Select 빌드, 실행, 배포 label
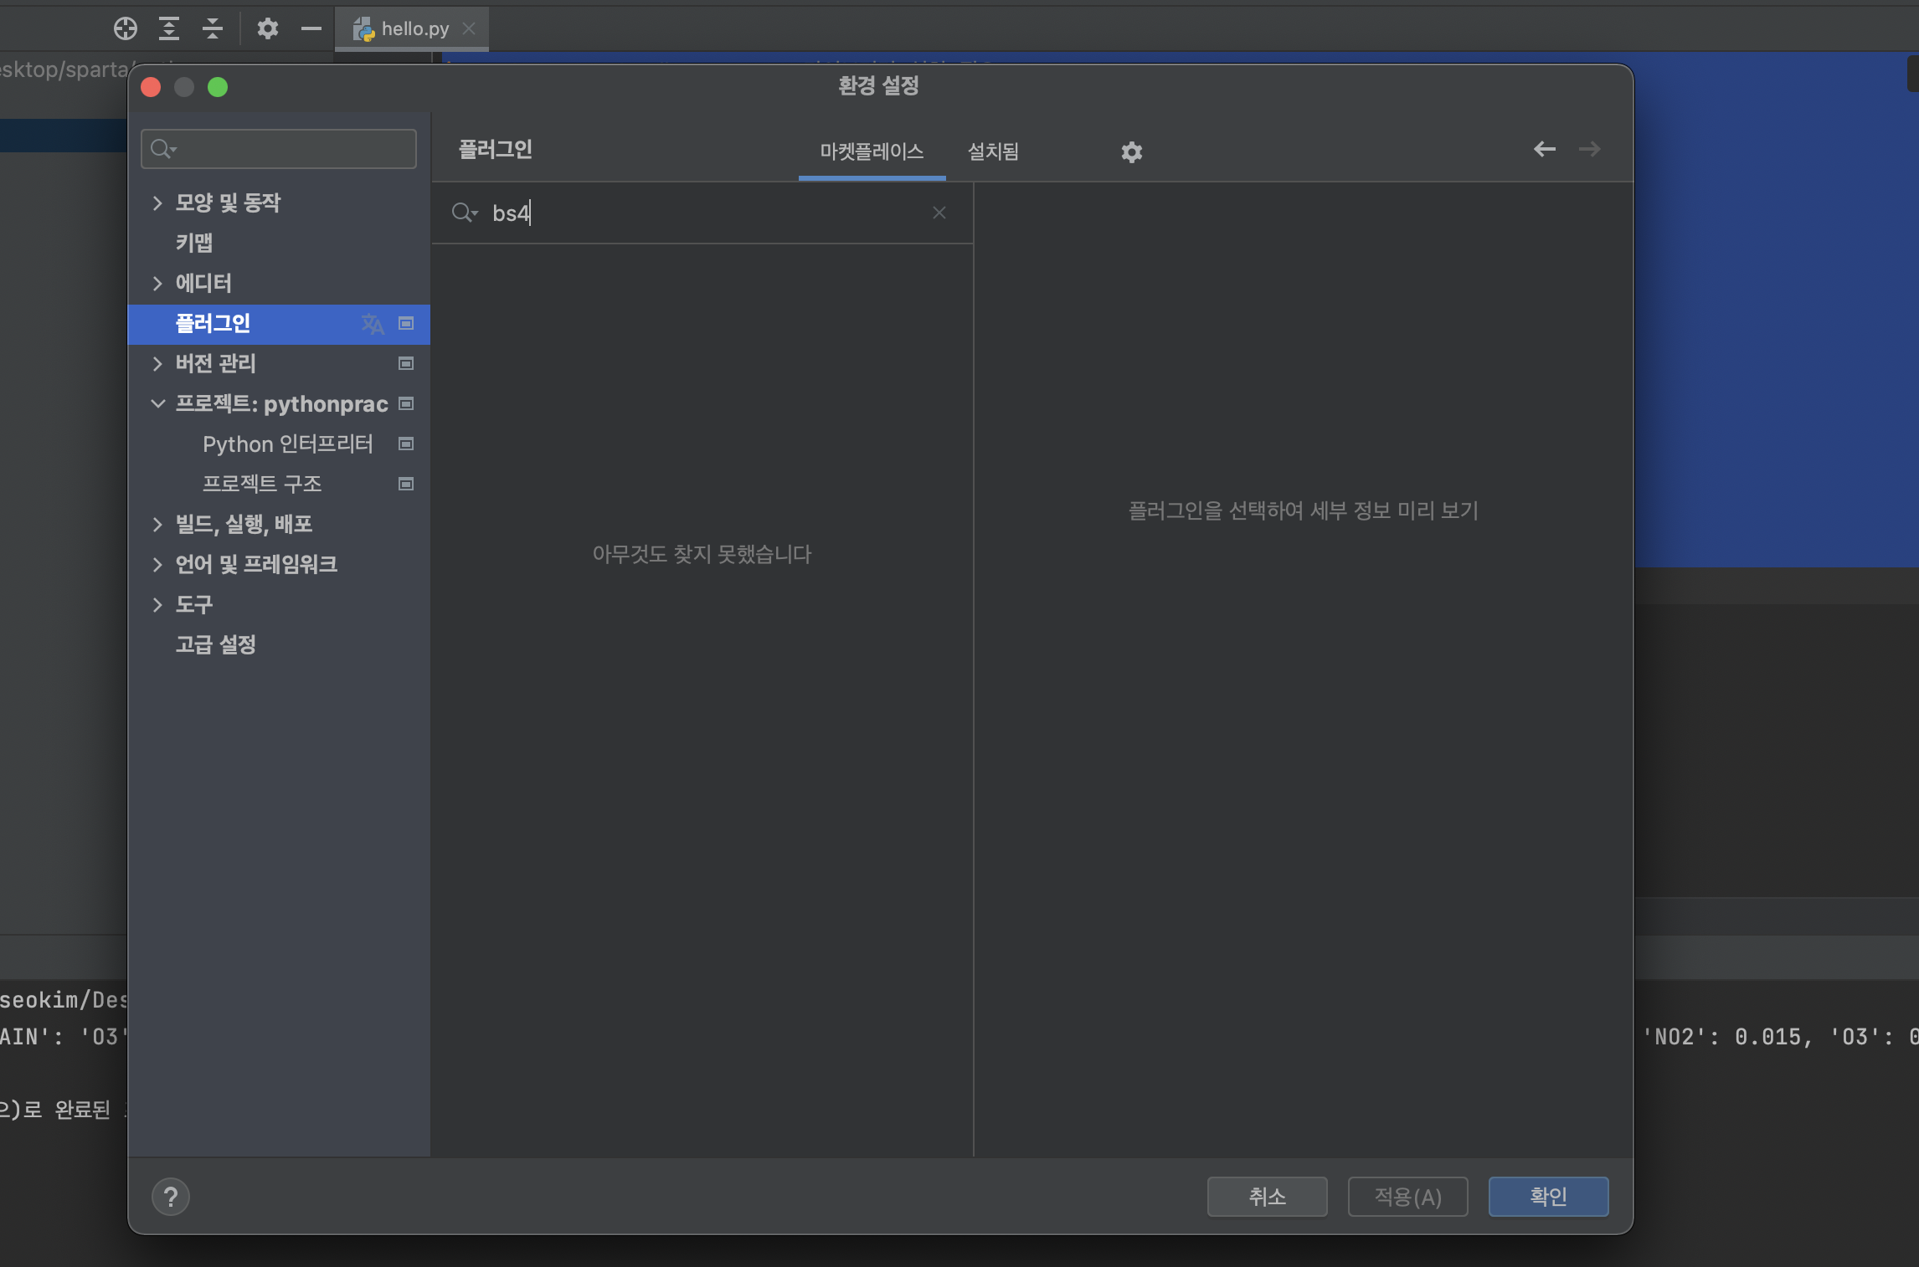 pos(244,524)
